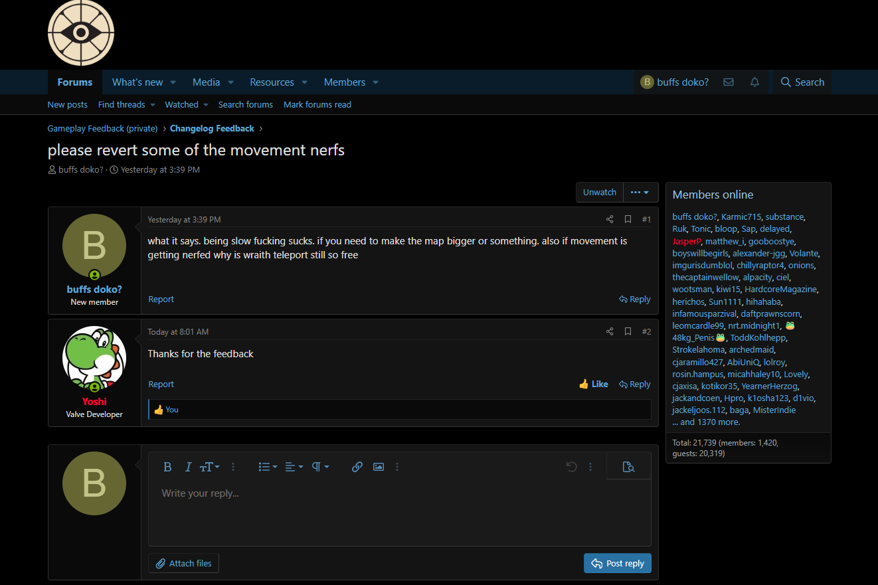The width and height of the screenshot is (878, 585).
Task: Open the #1 post permalink
Action: coord(646,219)
